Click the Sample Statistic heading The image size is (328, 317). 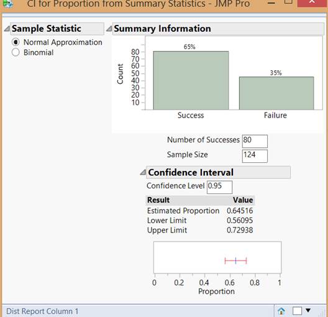(x=47, y=29)
